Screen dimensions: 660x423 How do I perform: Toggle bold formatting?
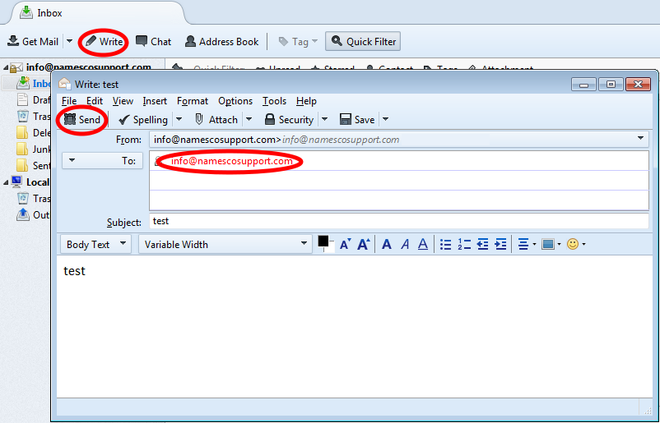pyautogui.click(x=387, y=244)
